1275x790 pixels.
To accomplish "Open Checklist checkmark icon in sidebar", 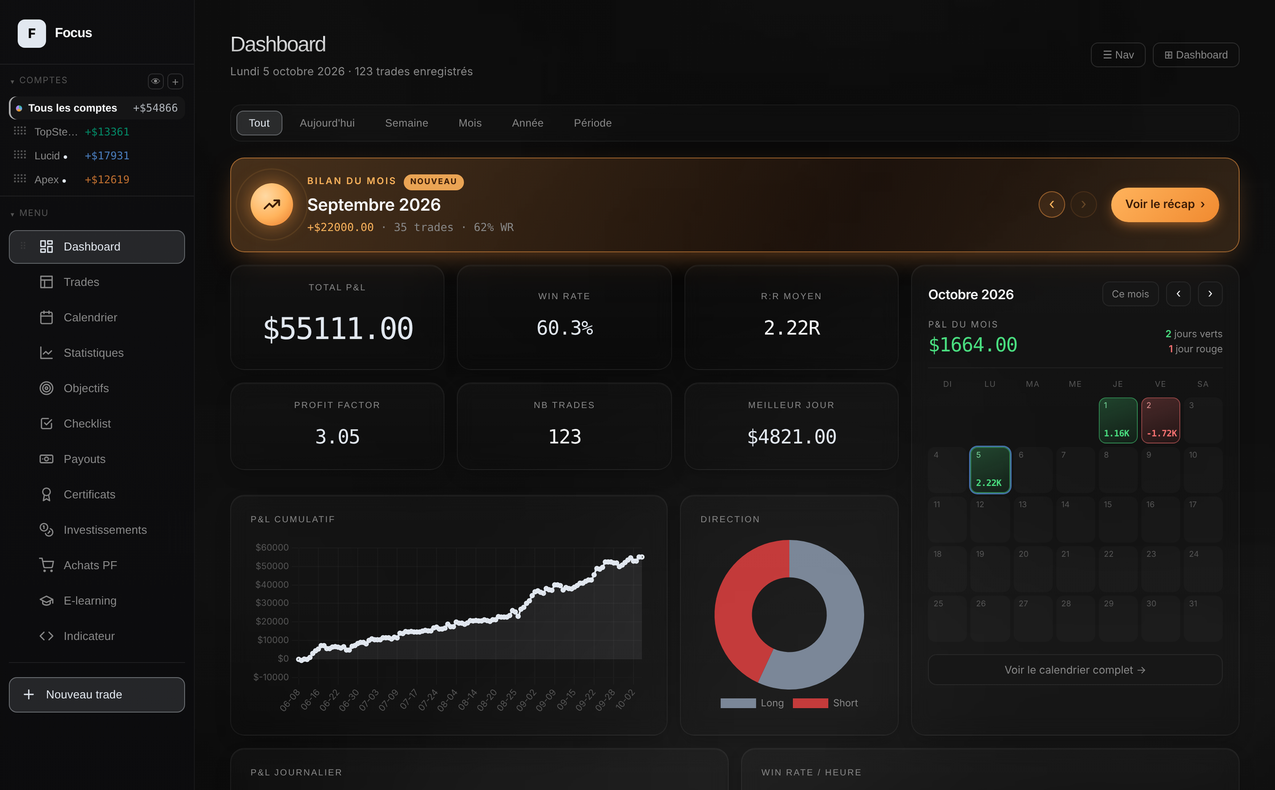I will click(46, 424).
